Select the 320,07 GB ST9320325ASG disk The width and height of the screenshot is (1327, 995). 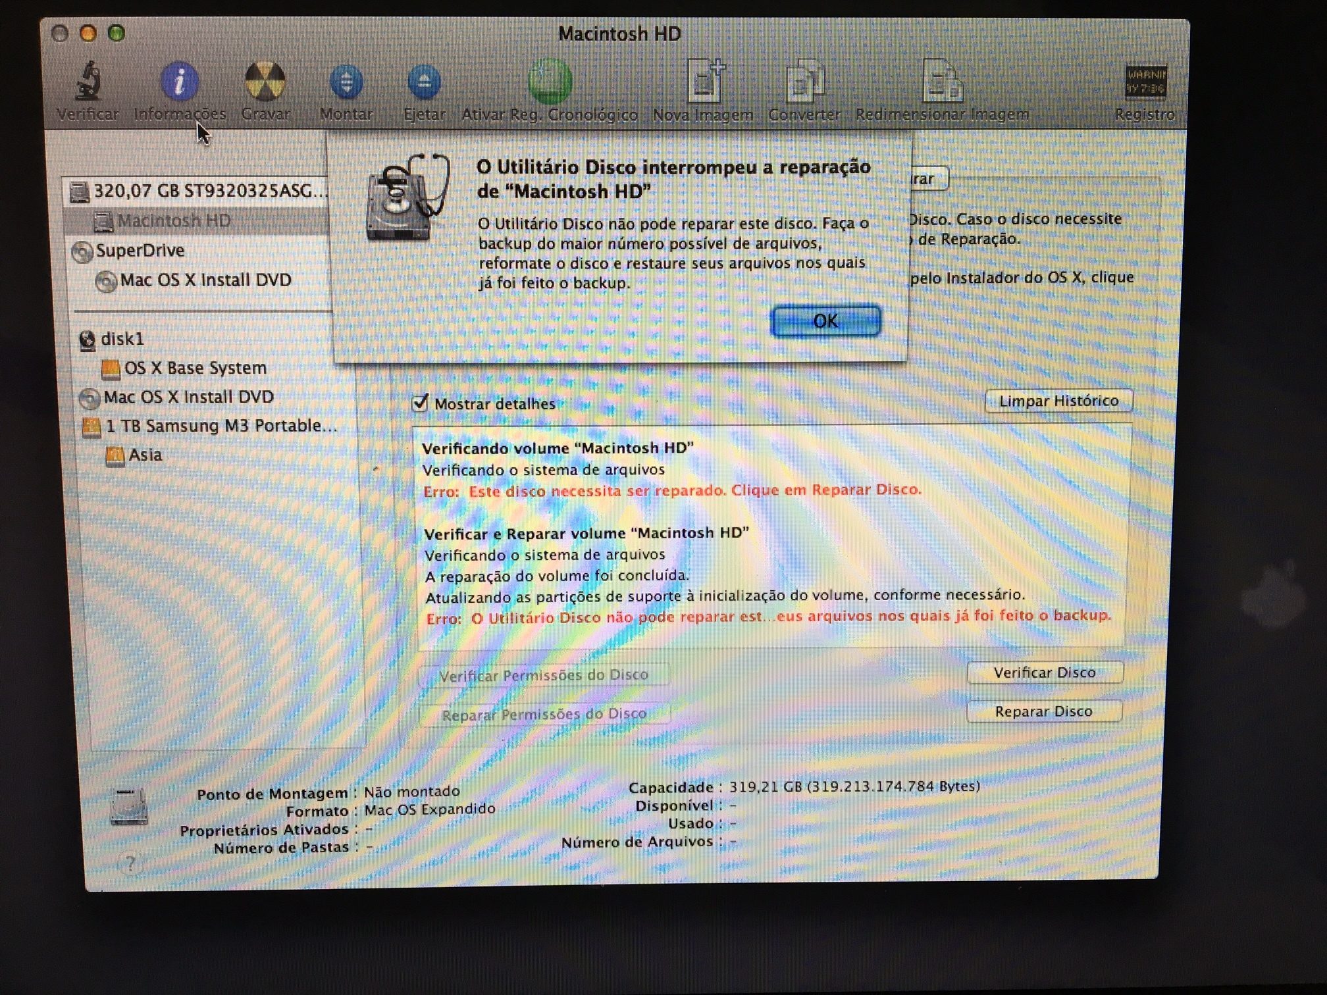pos(197,191)
